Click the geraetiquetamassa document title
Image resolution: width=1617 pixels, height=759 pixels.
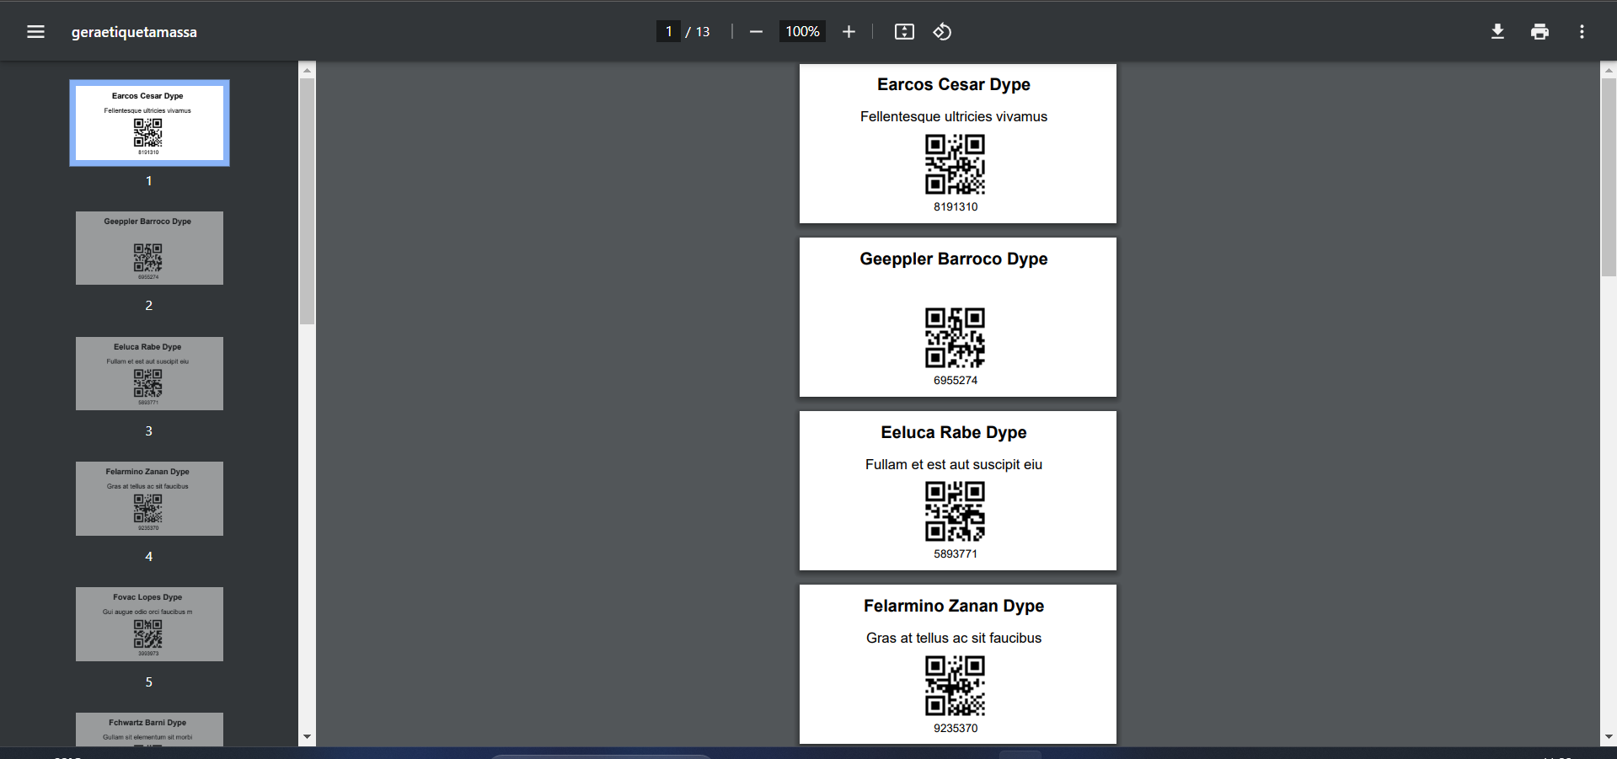[x=134, y=32]
